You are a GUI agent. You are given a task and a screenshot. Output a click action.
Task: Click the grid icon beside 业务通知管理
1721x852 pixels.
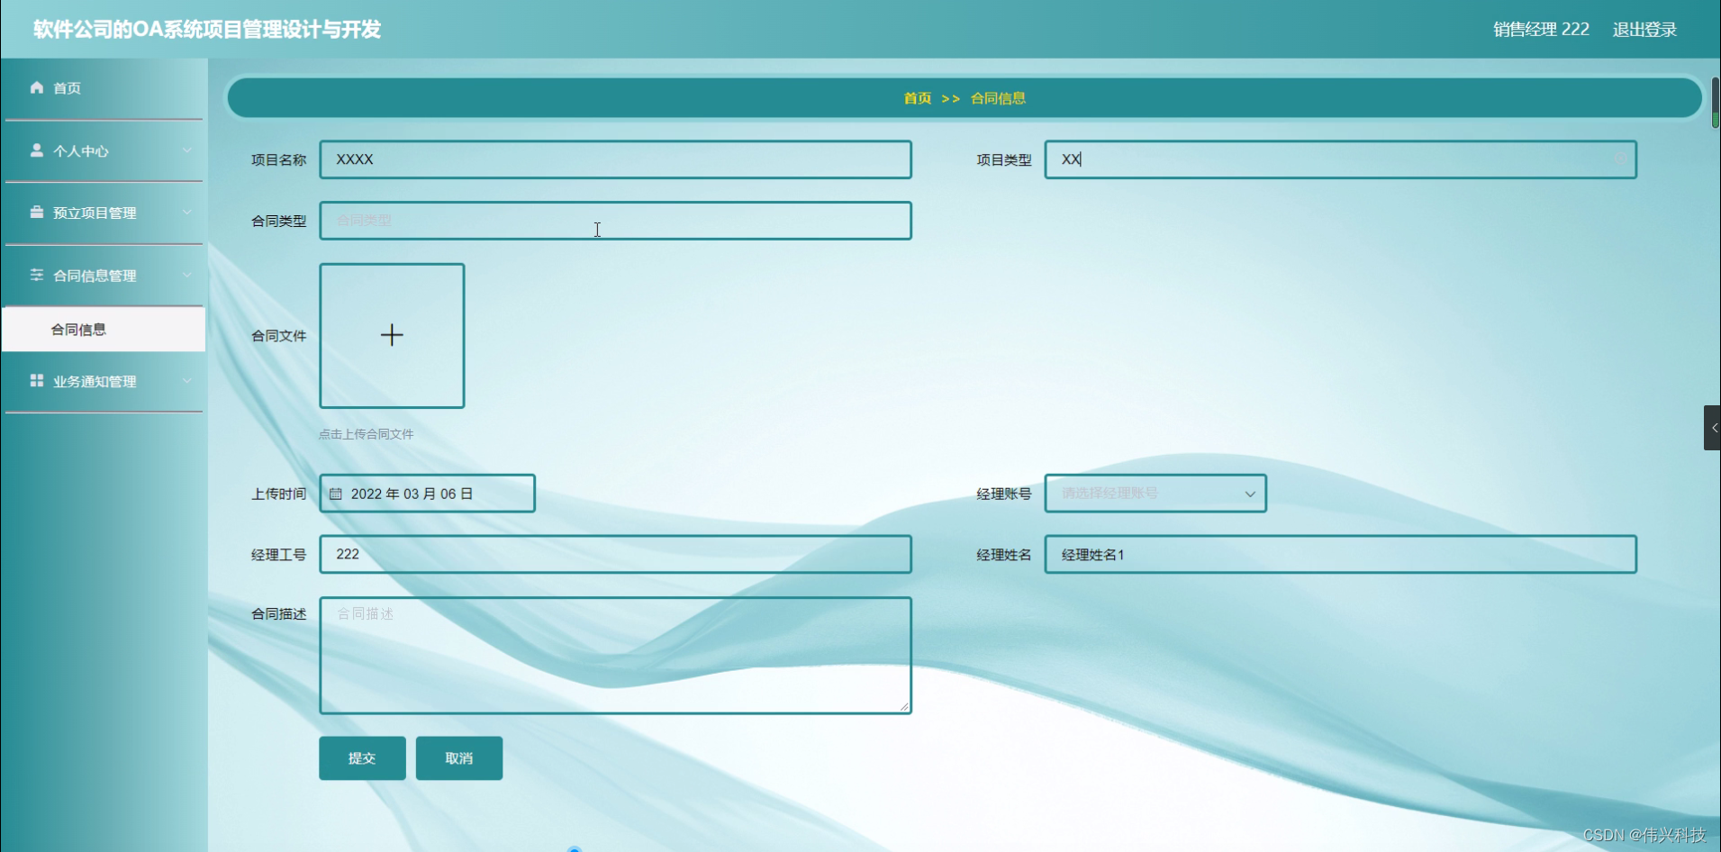(x=36, y=380)
